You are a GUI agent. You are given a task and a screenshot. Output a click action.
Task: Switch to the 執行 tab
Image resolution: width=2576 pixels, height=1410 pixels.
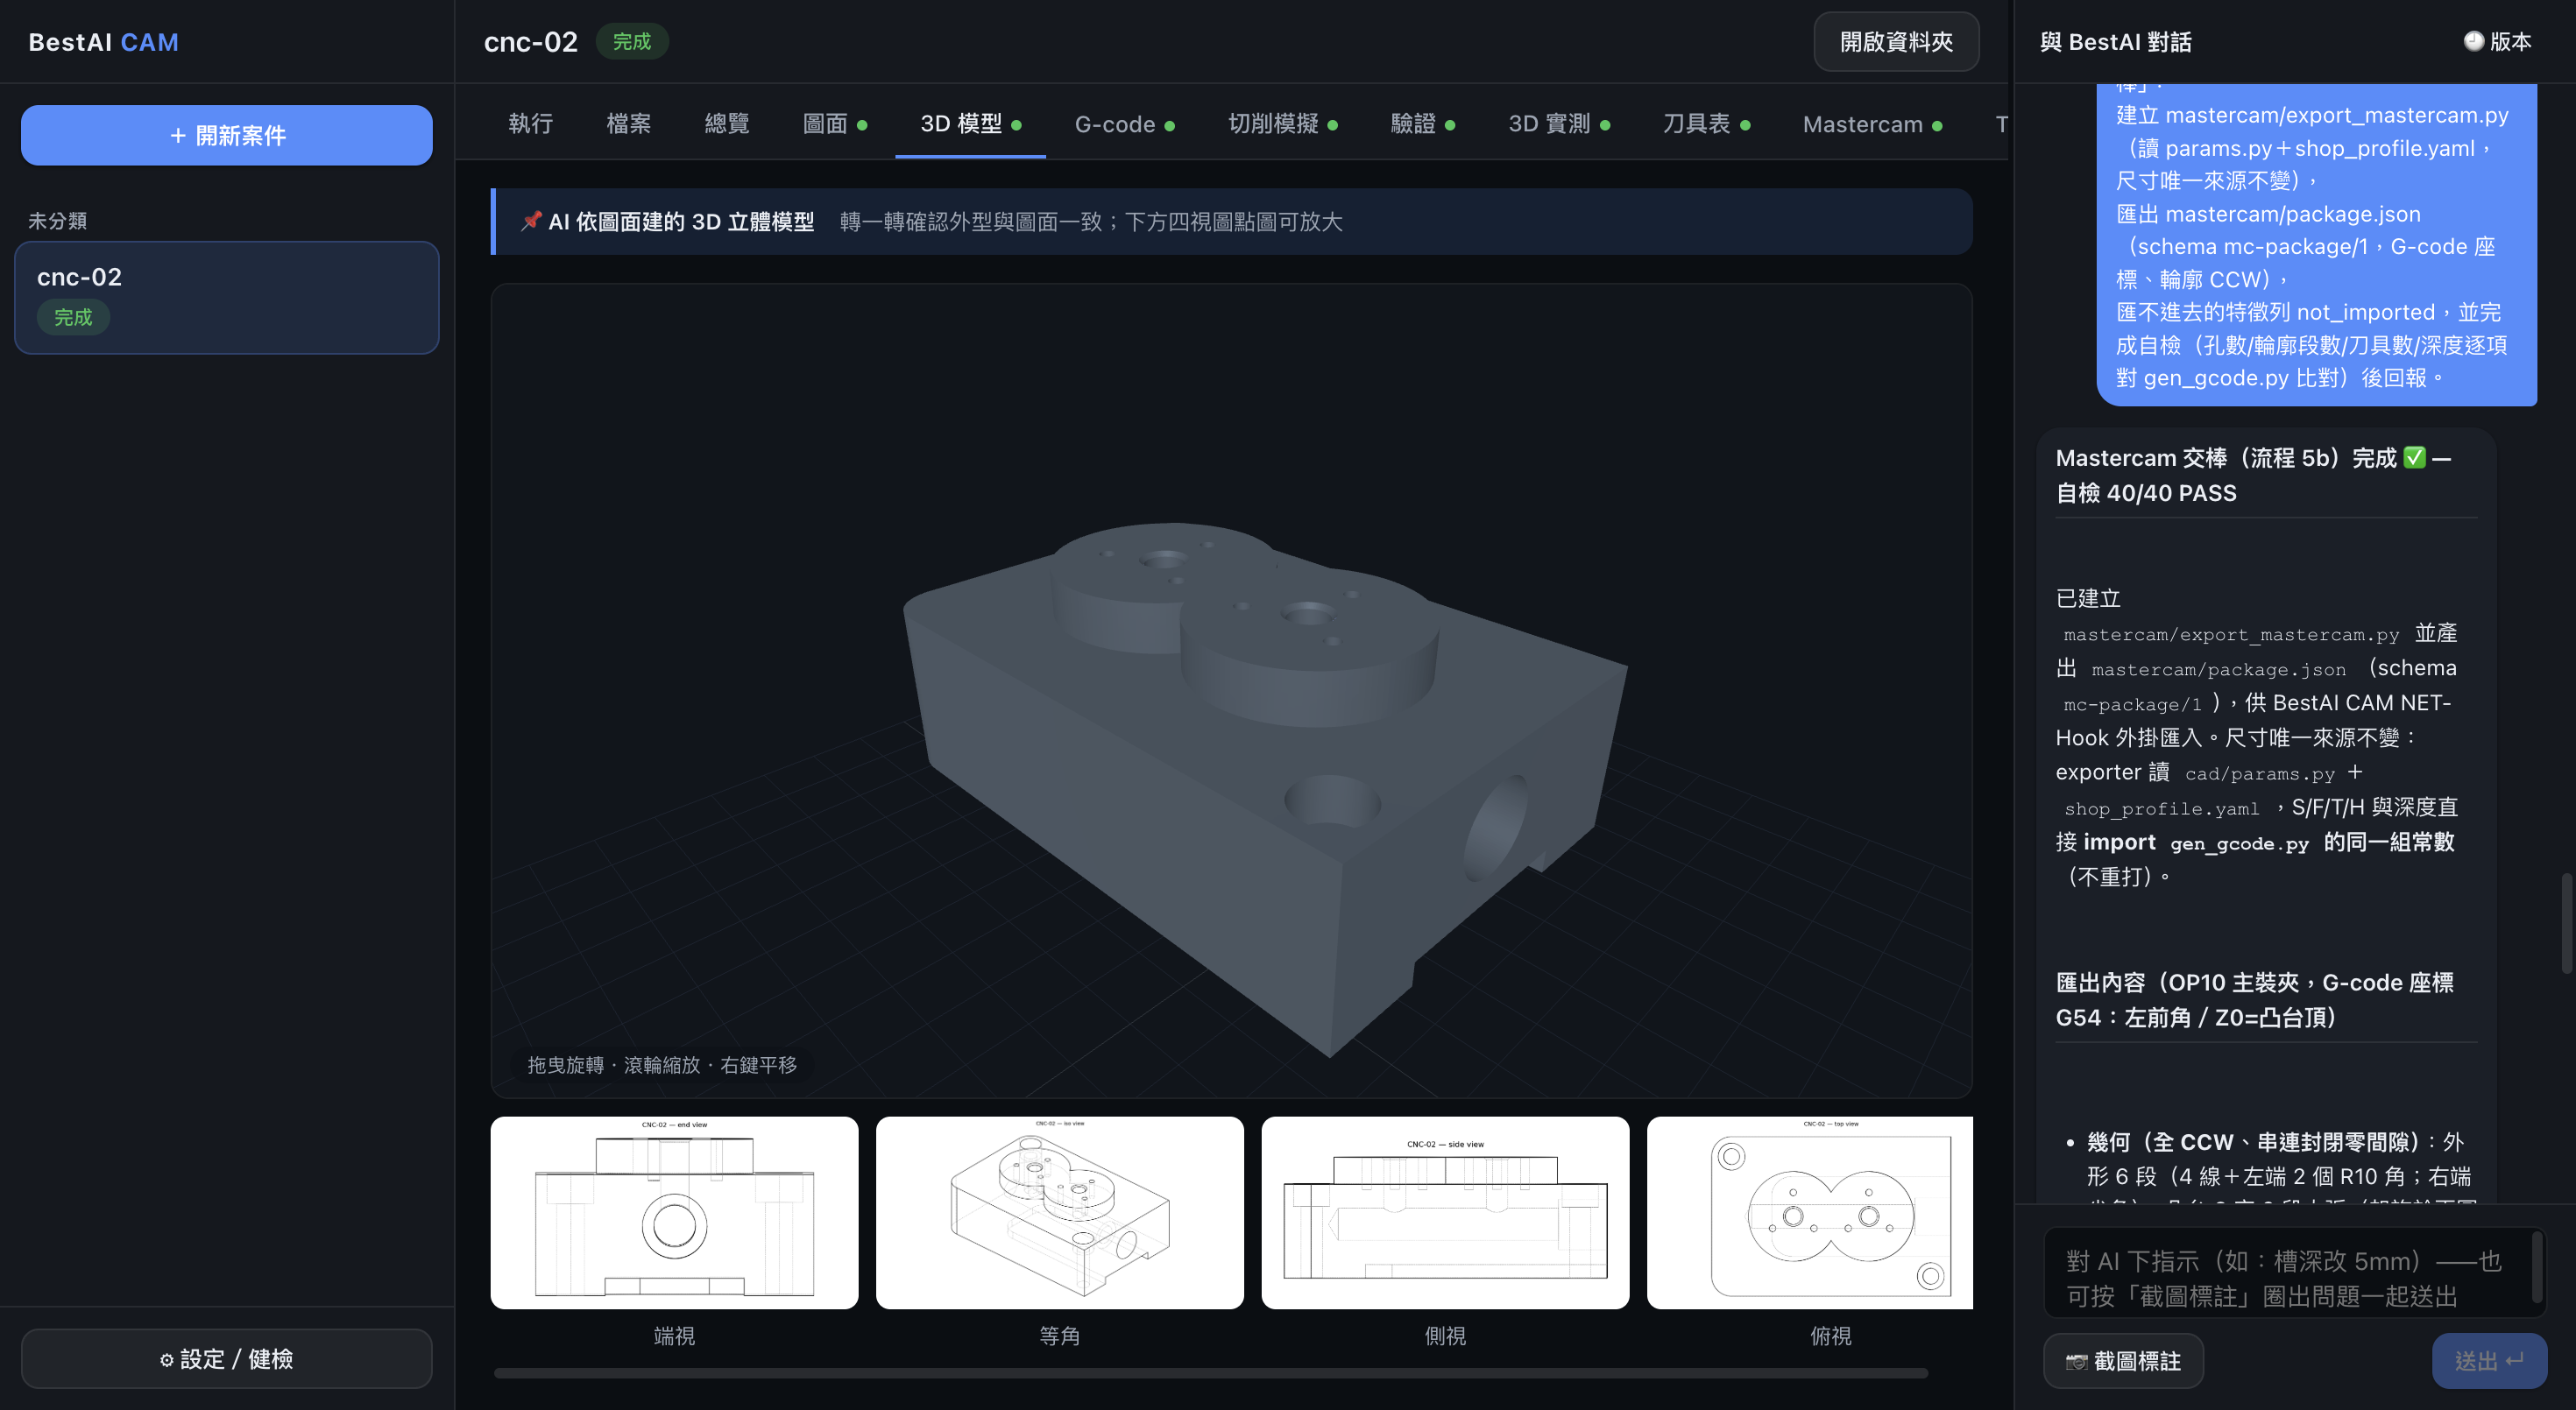point(530,123)
